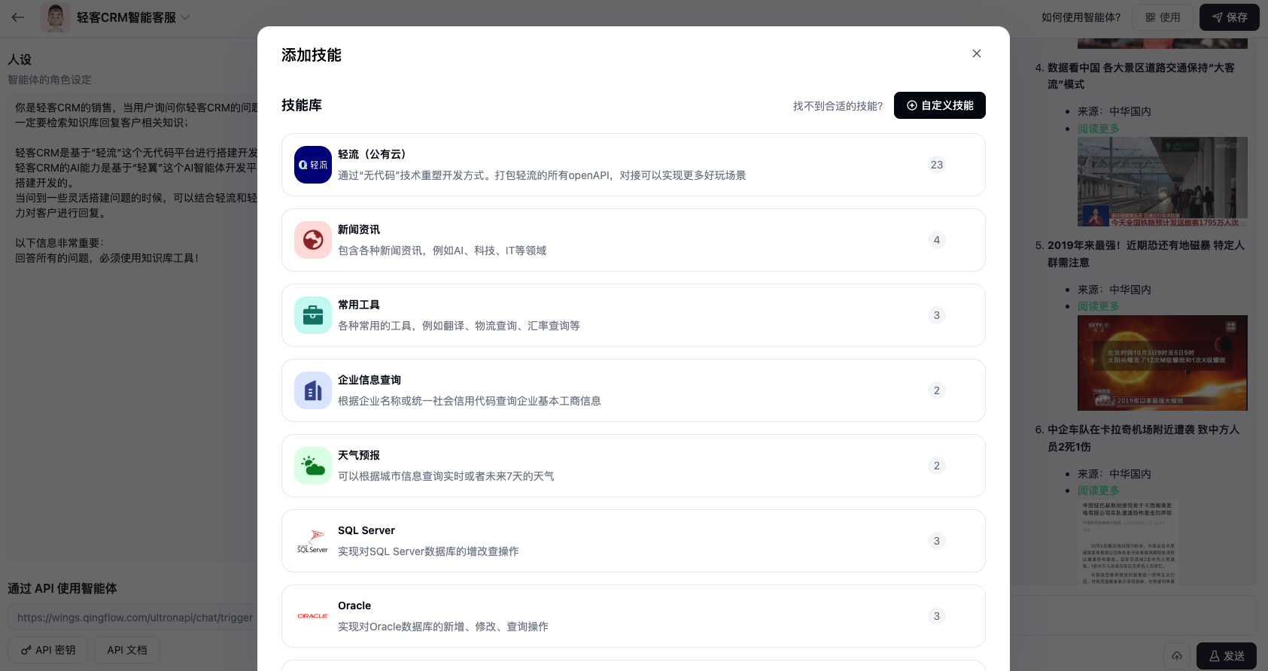Click the API 文档 button
This screenshot has width=1268, height=671.
point(127,650)
